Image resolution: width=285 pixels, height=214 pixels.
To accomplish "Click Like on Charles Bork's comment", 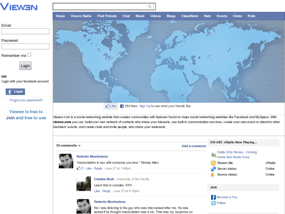I will point(97,191).
